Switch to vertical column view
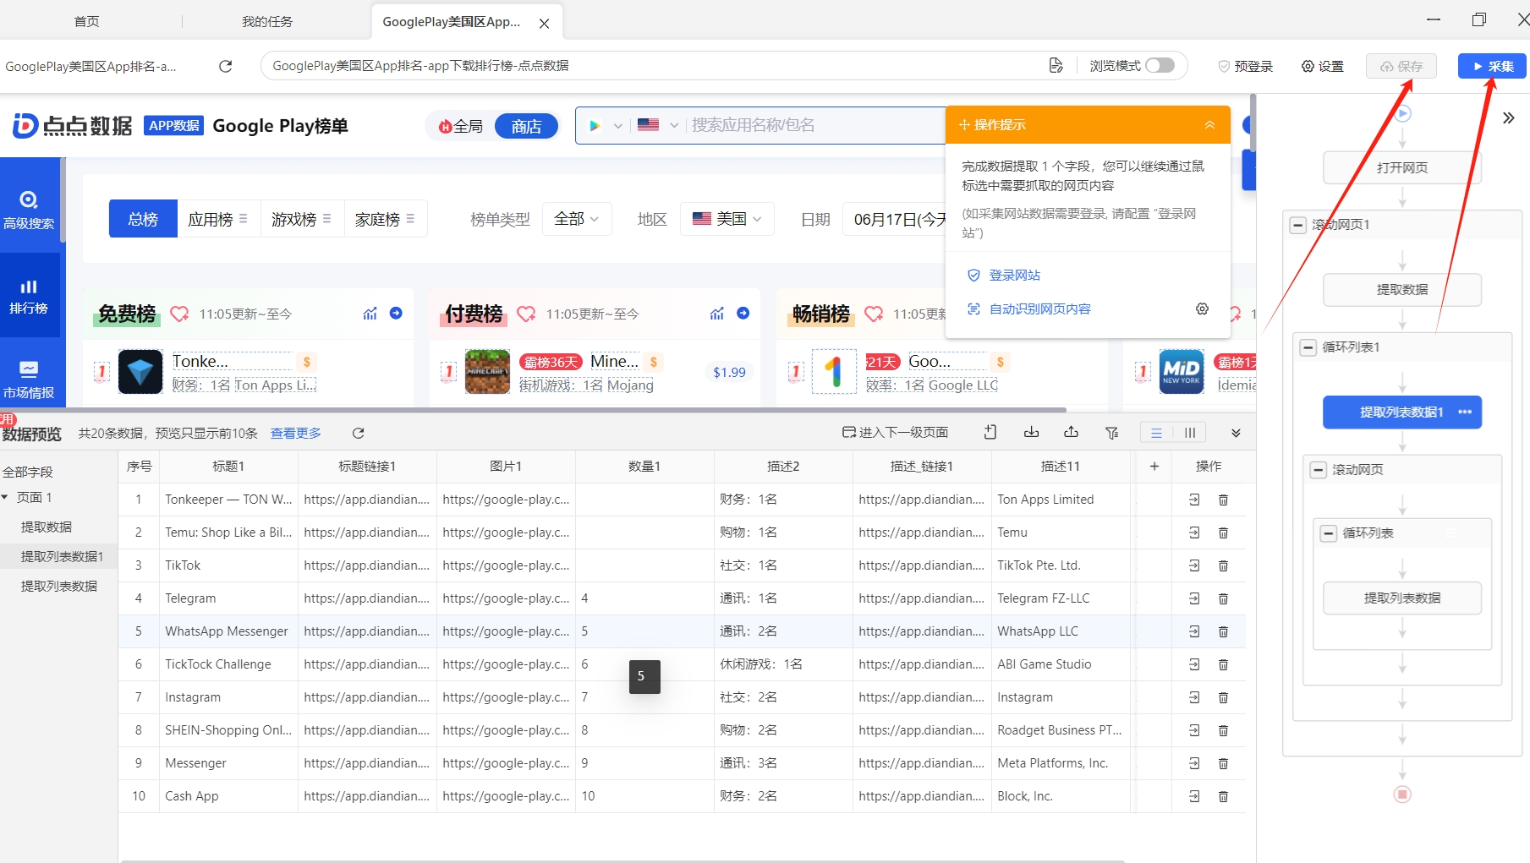 1189,433
